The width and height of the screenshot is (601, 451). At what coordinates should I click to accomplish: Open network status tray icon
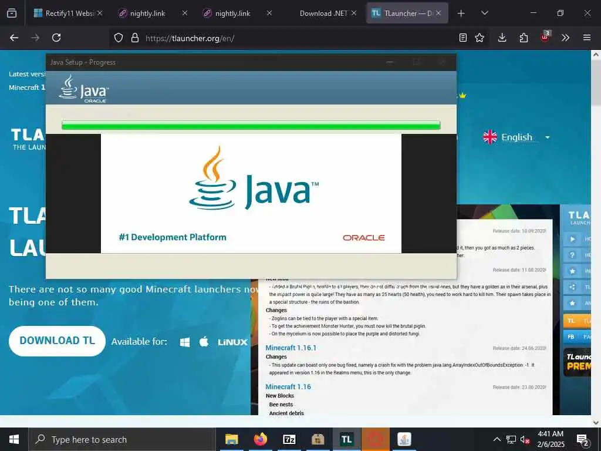pos(511,439)
